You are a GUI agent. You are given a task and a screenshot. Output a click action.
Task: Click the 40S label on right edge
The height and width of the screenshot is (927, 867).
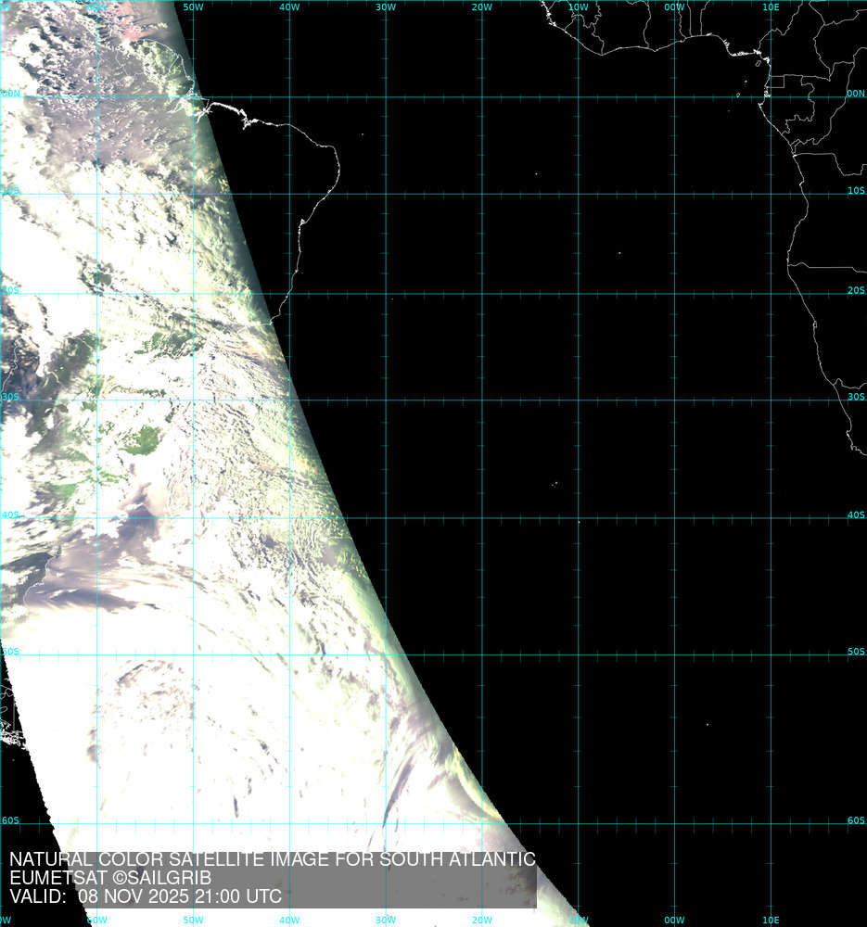855,515
